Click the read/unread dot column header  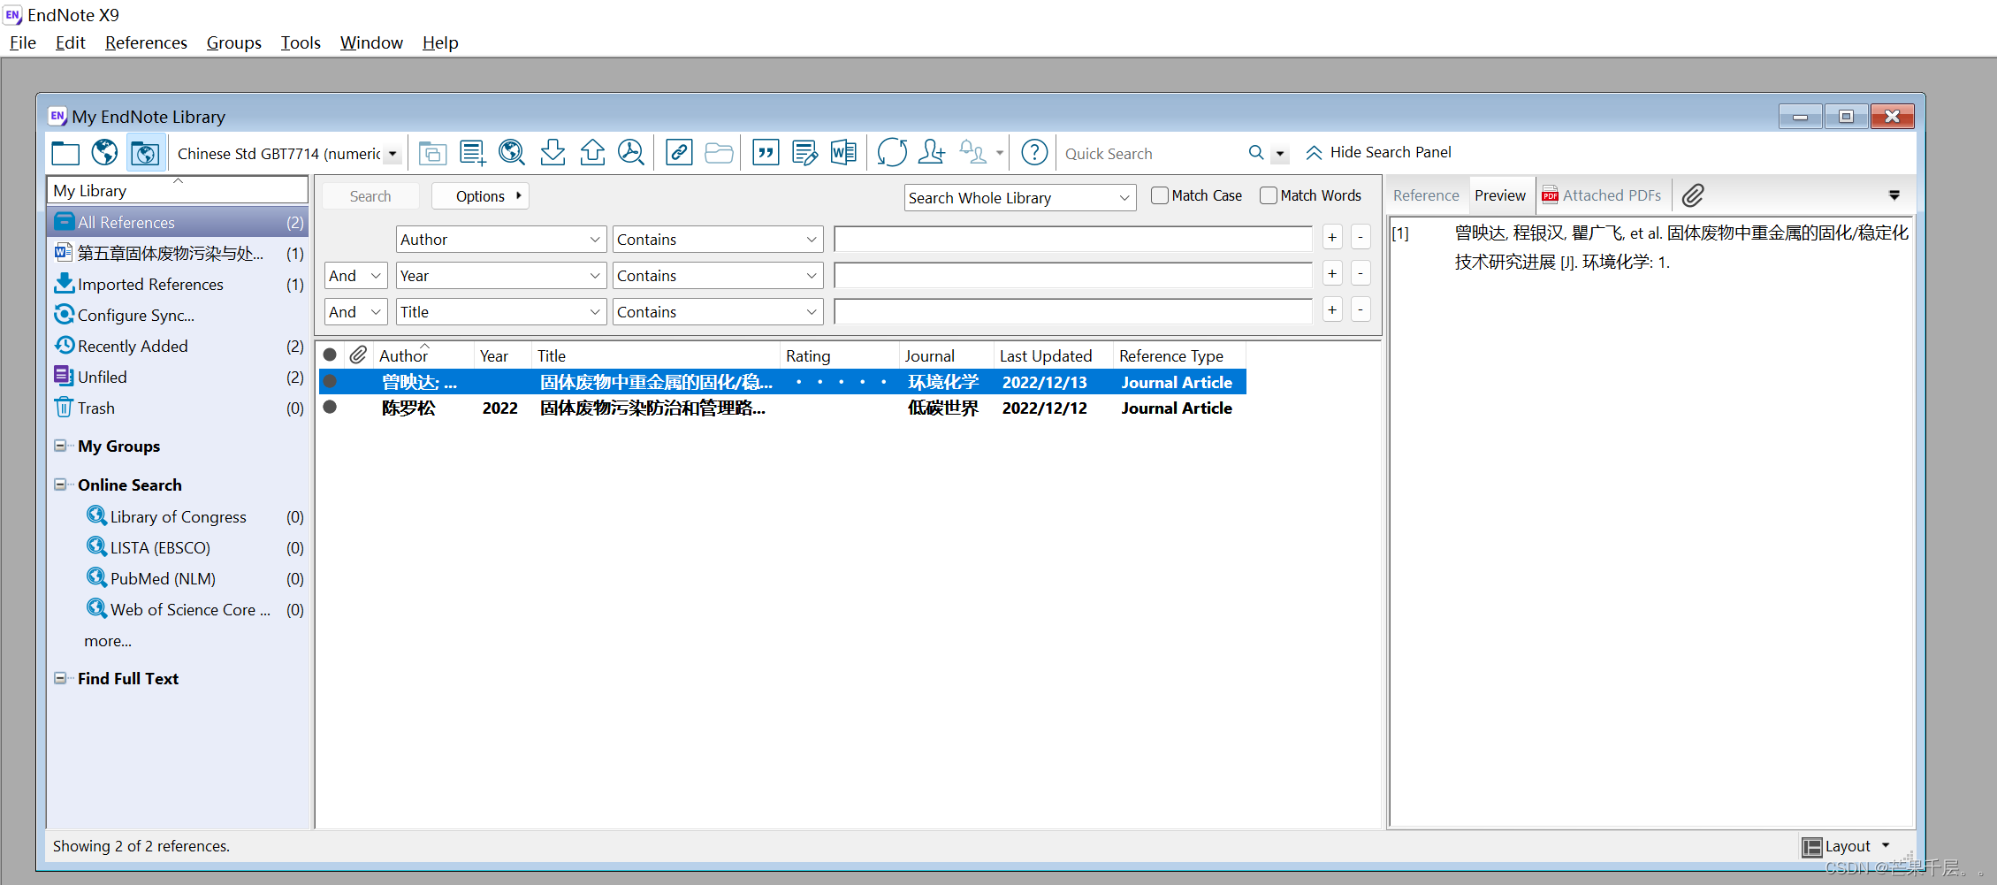330,355
